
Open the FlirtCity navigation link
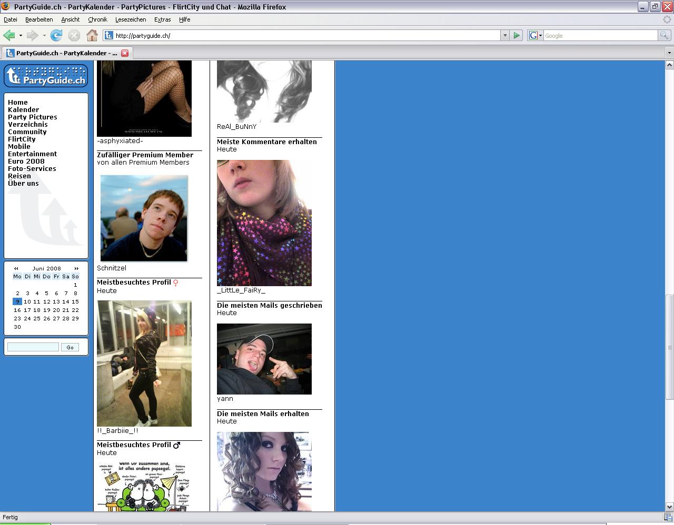coord(22,139)
